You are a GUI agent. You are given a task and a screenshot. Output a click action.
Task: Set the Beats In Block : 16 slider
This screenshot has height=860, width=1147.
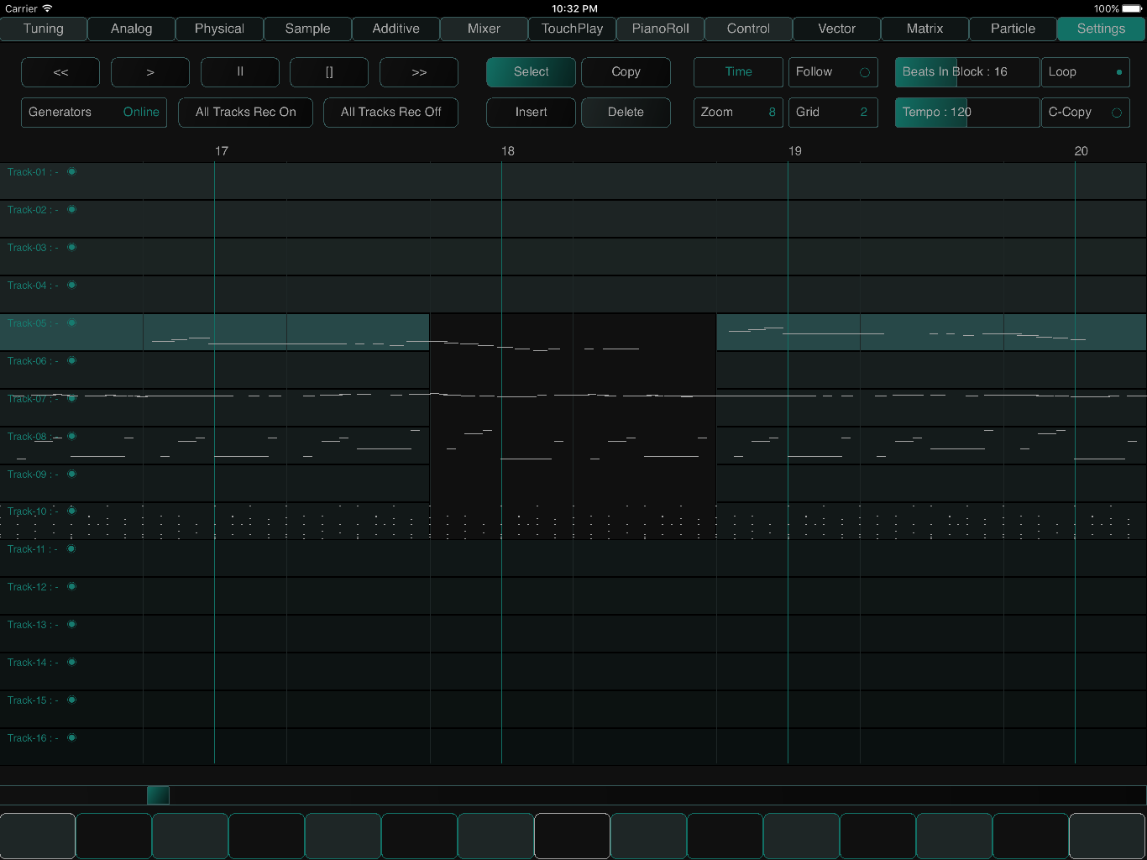(967, 72)
